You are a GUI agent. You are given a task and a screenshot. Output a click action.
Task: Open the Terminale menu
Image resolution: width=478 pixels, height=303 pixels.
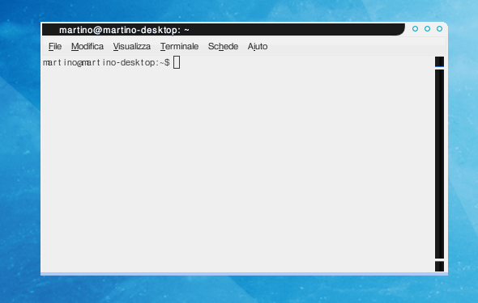[179, 47]
